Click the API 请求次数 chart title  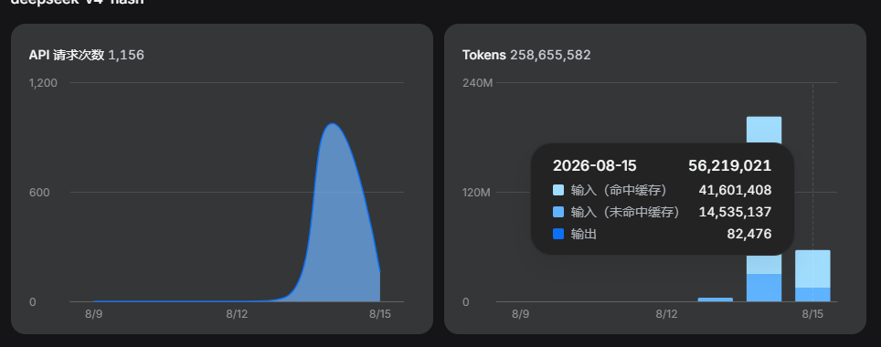click(x=67, y=55)
